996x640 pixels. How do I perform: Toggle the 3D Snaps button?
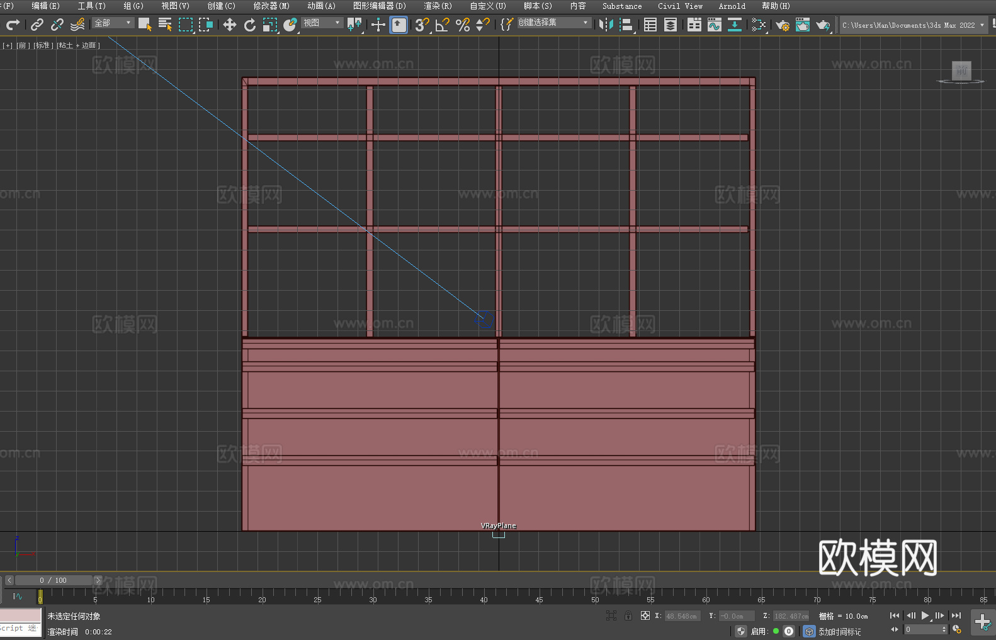[x=422, y=25]
